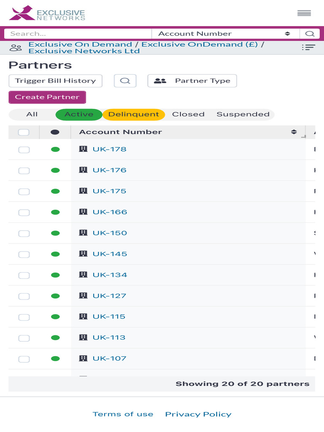Open breadcrumb link Exclusive On Demand

click(x=80, y=44)
